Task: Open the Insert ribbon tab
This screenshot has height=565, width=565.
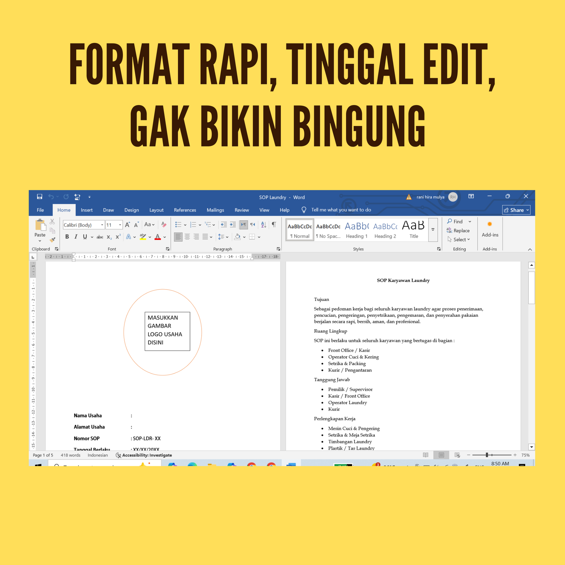Action: (x=87, y=210)
